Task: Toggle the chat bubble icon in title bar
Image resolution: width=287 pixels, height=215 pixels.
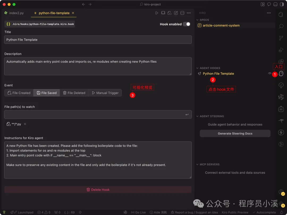Action: pyautogui.click(x=269, y=4)
